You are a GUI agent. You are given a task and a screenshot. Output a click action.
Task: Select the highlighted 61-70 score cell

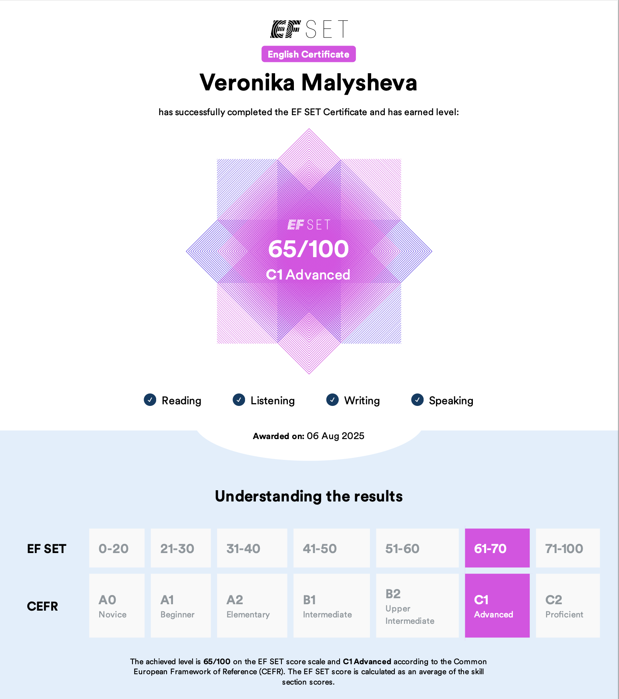497,548
